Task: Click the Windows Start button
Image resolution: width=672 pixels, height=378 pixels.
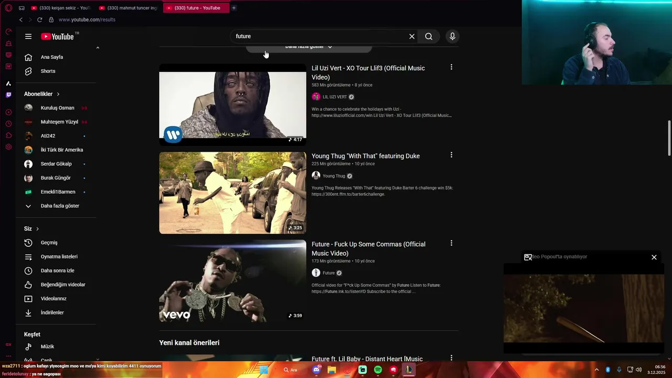Action: click(x=264, y=370)
